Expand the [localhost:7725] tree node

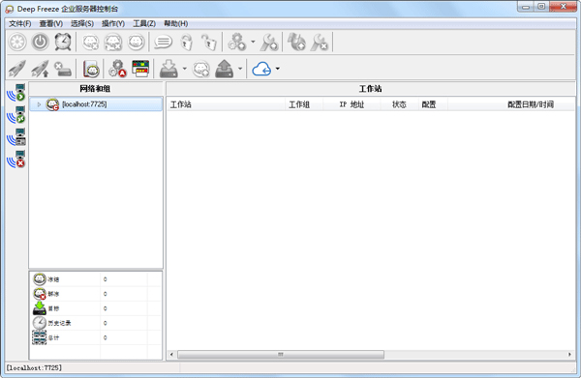(39, 104)
